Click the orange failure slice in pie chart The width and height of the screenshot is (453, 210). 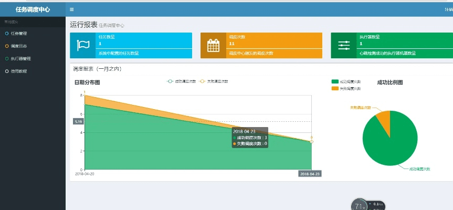point(384,119)
